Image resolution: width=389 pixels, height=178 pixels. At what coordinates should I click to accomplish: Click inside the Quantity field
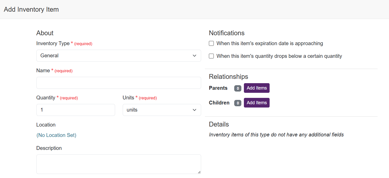coord(76,110)
